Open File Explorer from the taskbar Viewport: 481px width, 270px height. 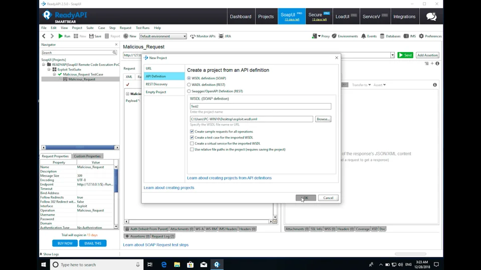click(x=177, y=264)
